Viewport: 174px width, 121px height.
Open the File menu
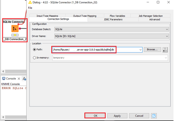pos(30,8)
